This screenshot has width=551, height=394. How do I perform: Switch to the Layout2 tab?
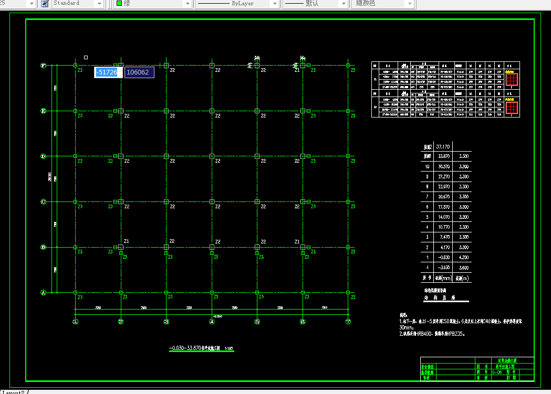13,392
